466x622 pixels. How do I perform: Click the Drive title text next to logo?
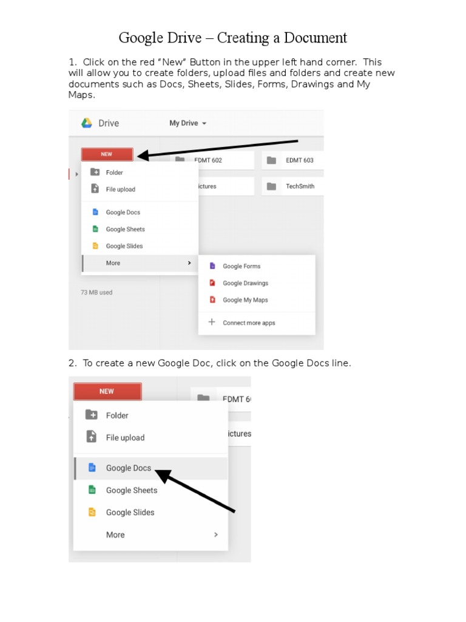click(x=109, y=123)
